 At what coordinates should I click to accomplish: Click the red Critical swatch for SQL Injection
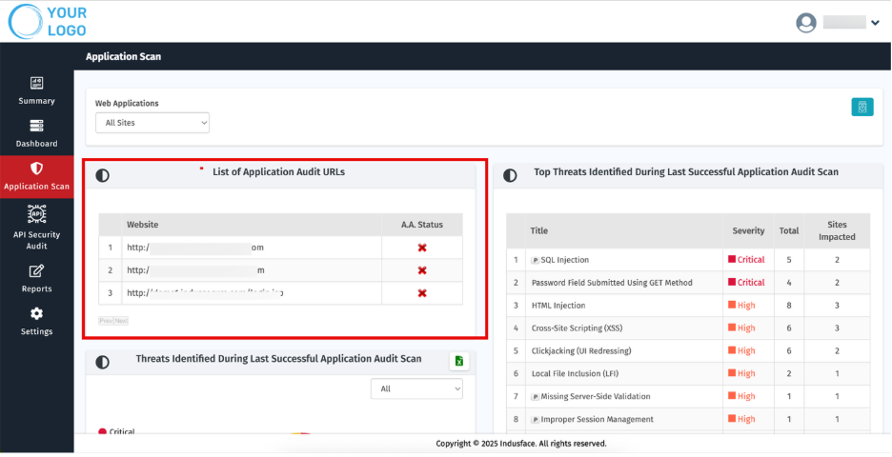click(x=732, y=259)
